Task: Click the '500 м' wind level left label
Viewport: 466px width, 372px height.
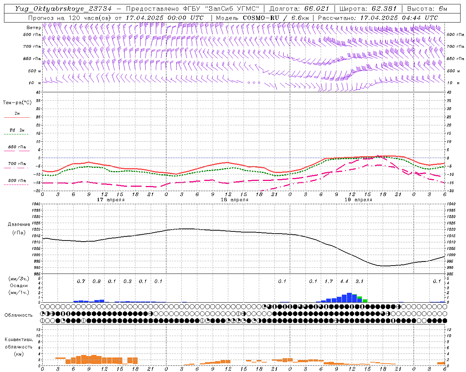Action: (x=35, y=71)
